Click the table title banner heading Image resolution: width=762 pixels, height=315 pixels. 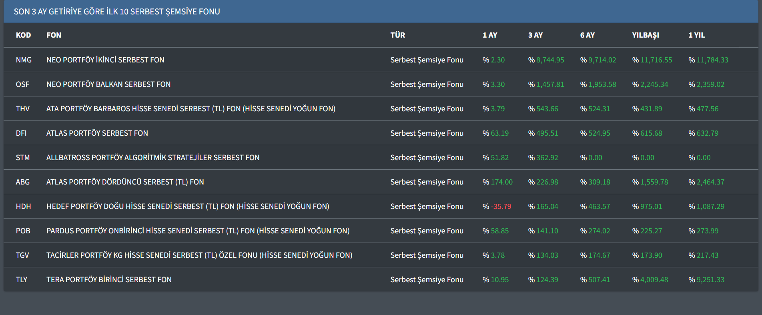coord(117,12)
